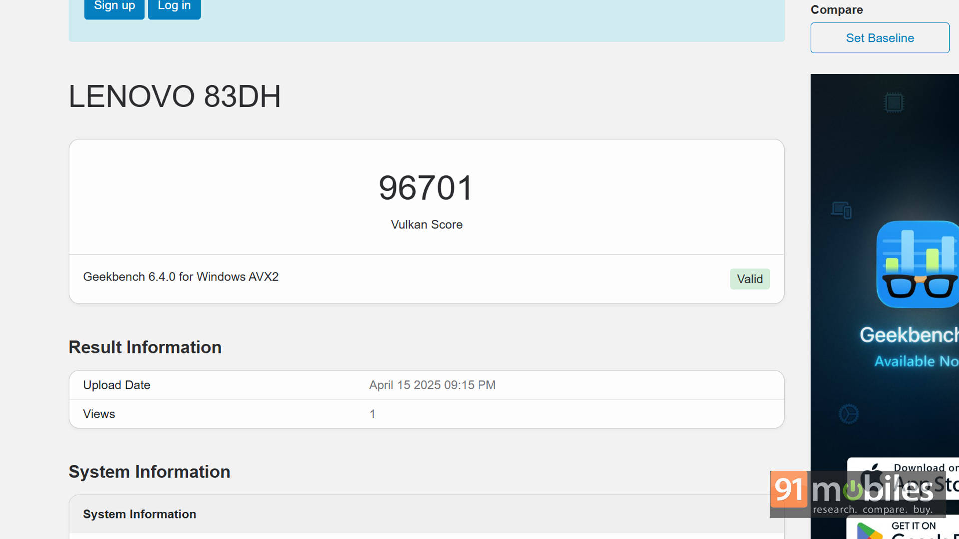
Task: Click the System Information section heading
Action: pos(149,472)
